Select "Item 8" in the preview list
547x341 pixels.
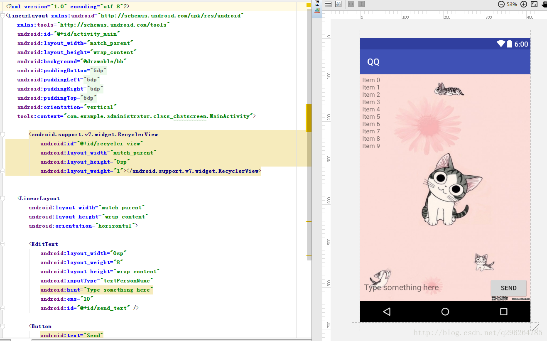click(x=371, y=139)
